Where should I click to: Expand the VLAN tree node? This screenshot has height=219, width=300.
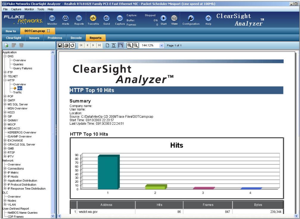(5, 205)
